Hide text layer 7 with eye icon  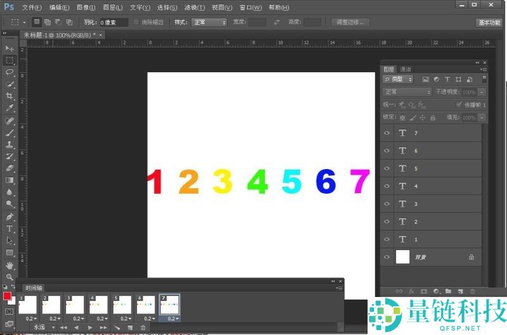tap(387, 134)
